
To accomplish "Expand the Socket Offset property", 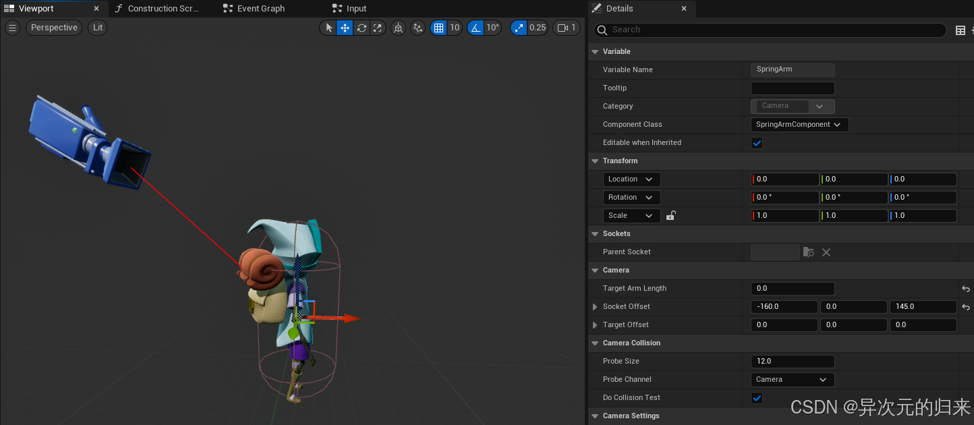I will [x=595, y=306].
